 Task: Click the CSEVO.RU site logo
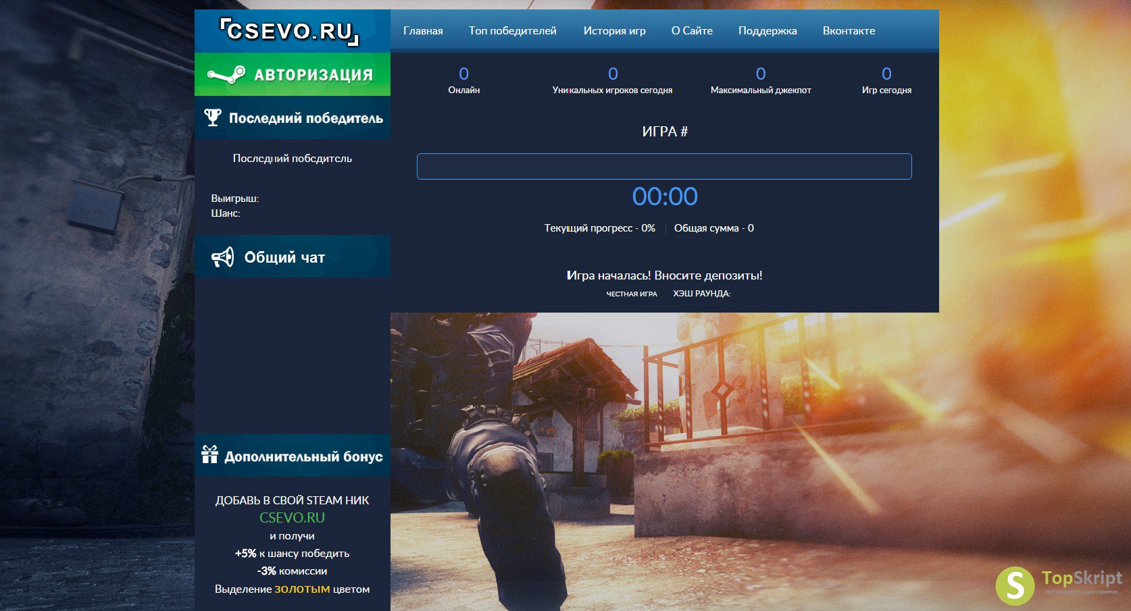coord(289,31)
